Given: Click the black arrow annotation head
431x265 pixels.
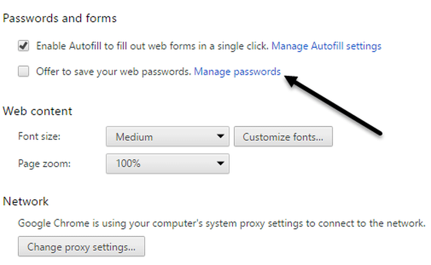Looking at the screenshot, I should click(292, 81).
